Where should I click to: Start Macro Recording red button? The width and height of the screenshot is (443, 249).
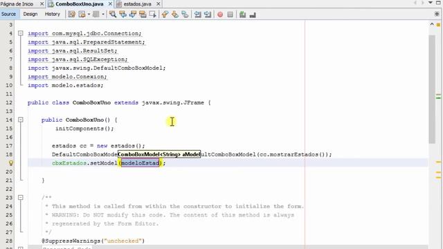[220, 15]
